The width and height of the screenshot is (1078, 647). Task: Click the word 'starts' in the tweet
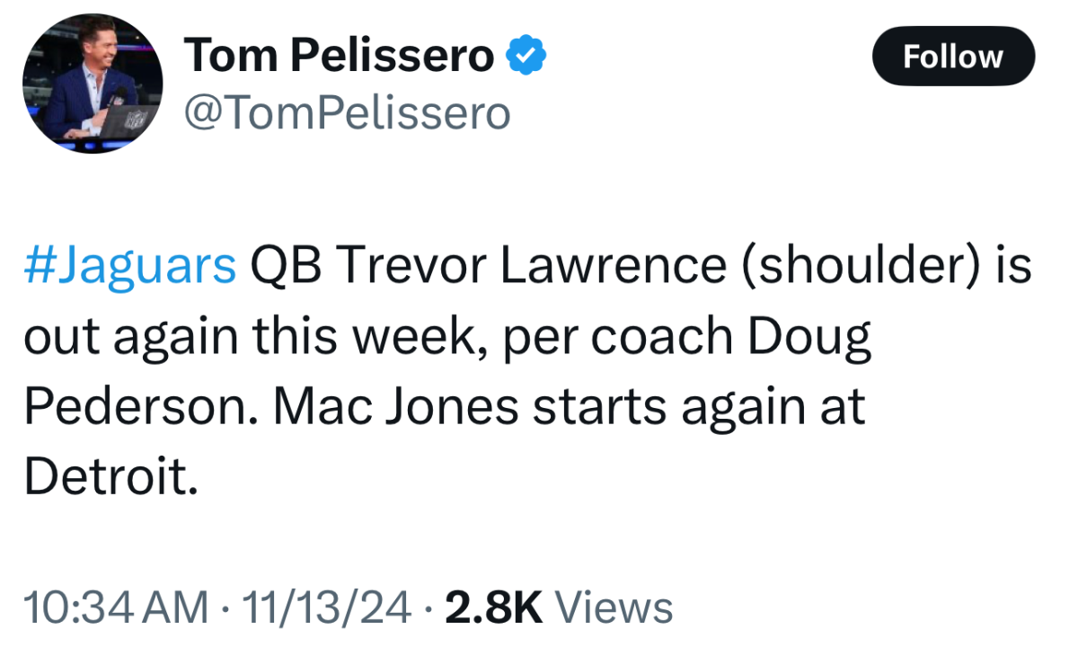[x=599, y=406]
